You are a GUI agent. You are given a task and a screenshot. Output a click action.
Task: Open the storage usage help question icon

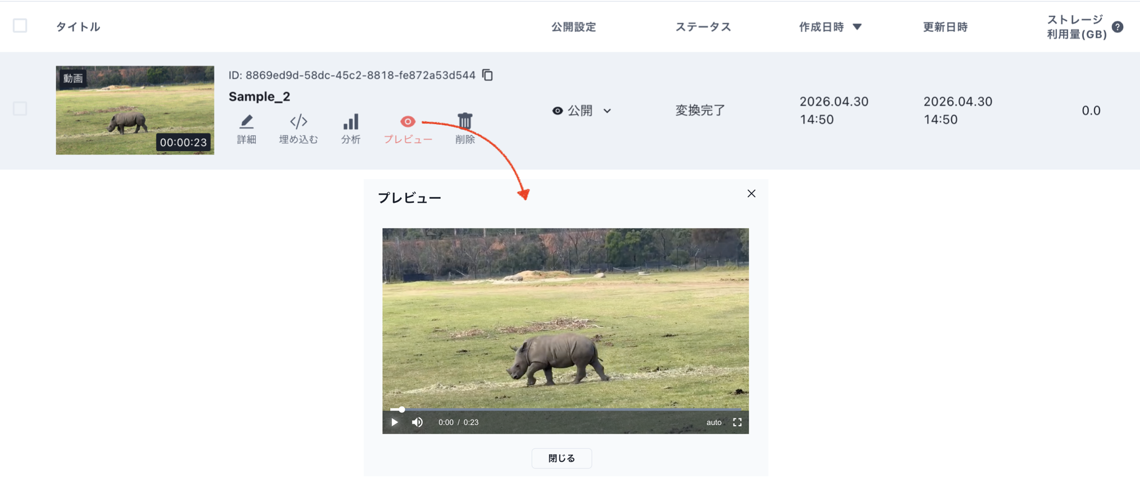pyautogui.click(x=1118, y=27)
